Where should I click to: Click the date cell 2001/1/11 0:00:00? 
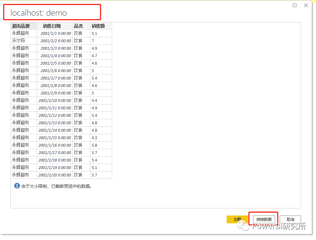tap(54, 108)
